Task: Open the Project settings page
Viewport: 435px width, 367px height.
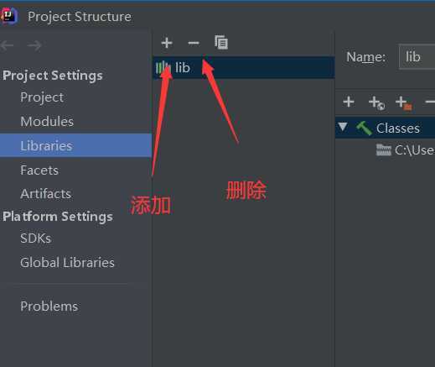Action: click(42, 97)
